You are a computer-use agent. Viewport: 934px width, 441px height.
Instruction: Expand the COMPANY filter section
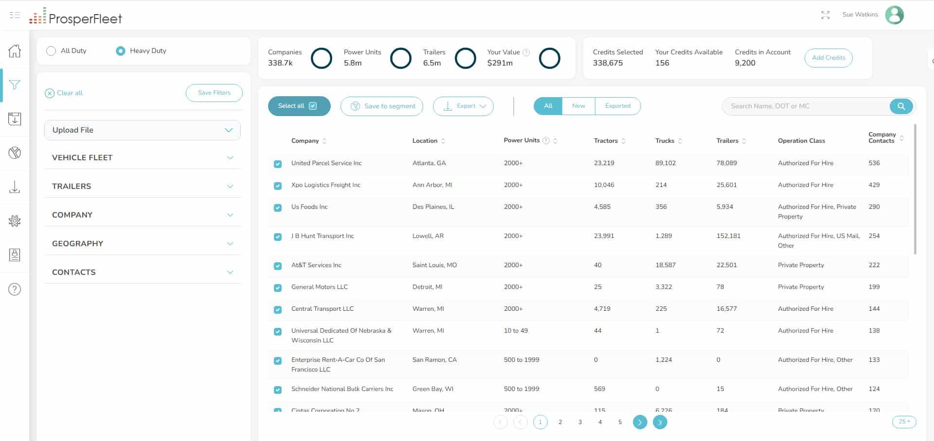tap(143, 215)
